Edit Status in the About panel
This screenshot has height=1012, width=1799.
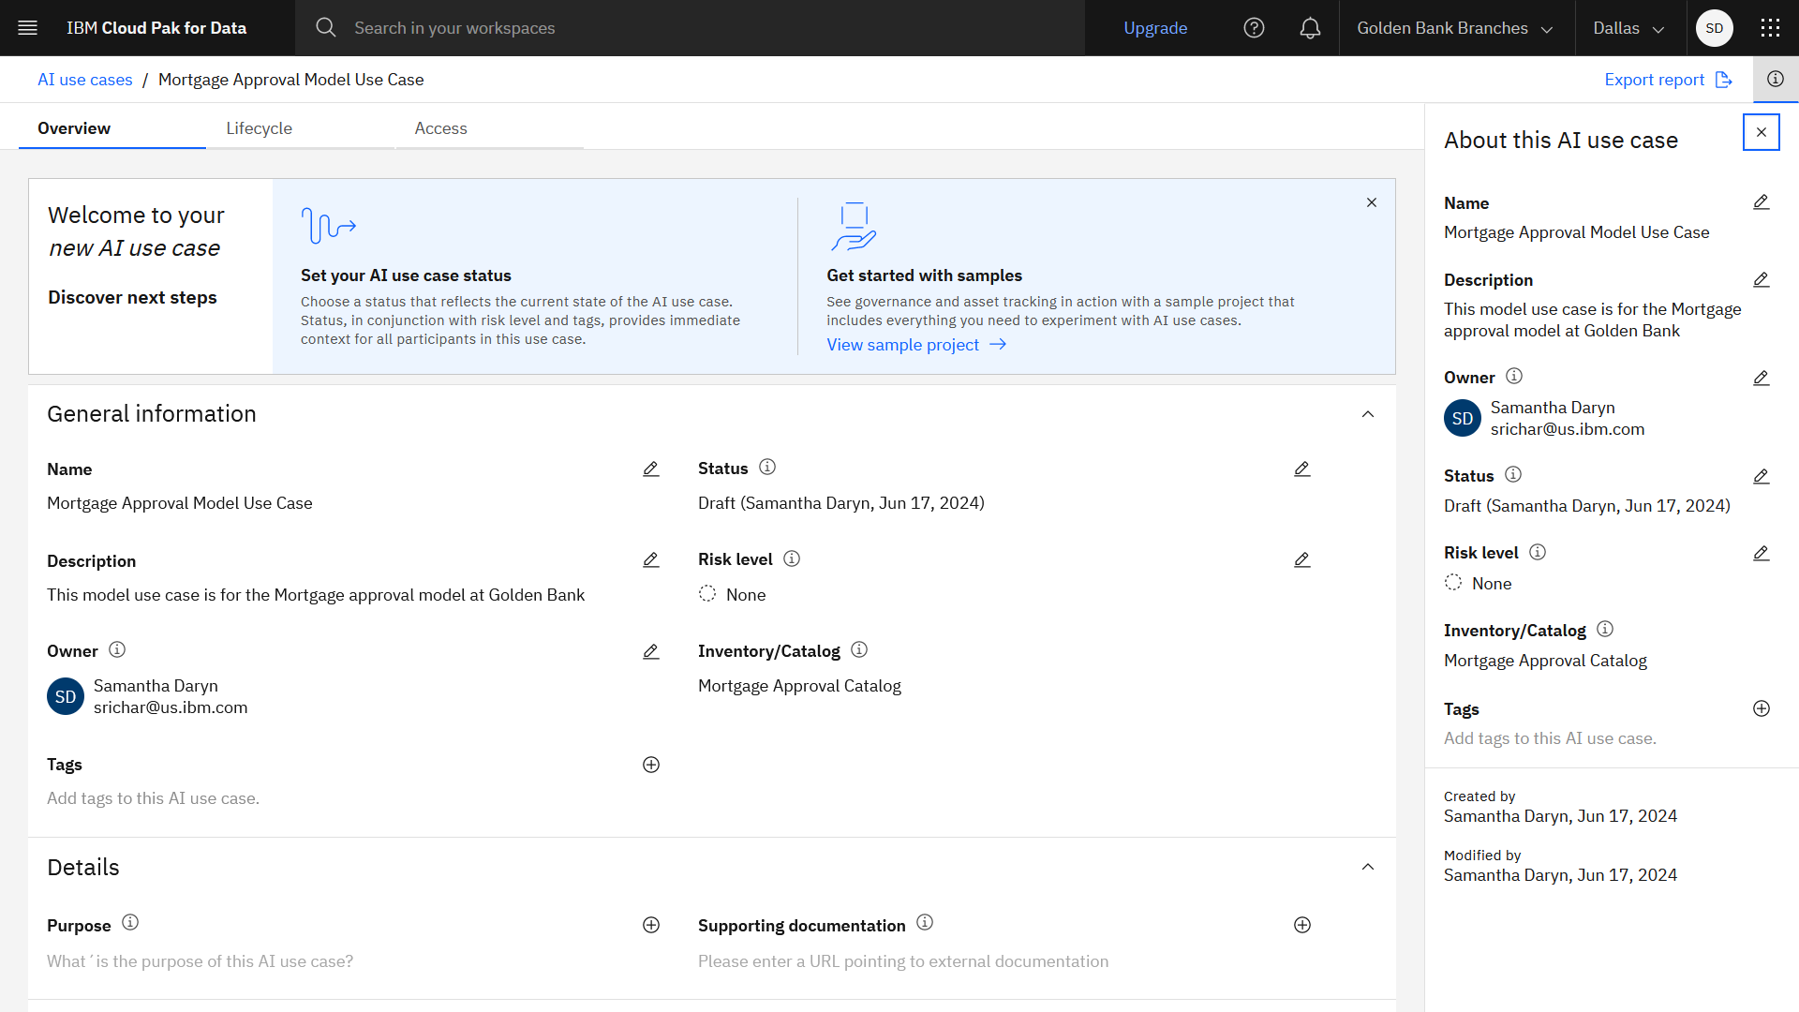coord(1762,477)
